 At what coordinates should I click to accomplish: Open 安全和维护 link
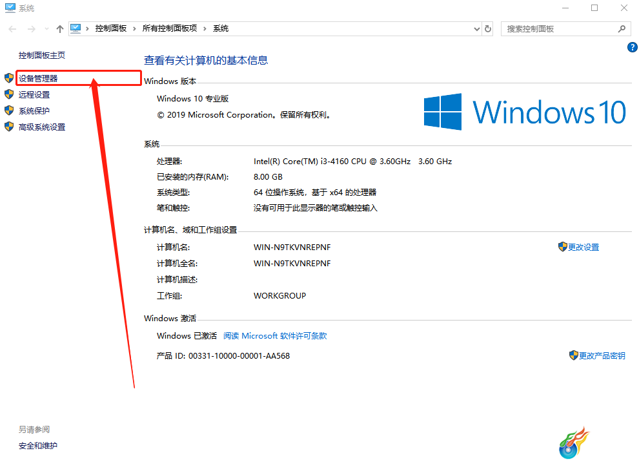point(38,446)
